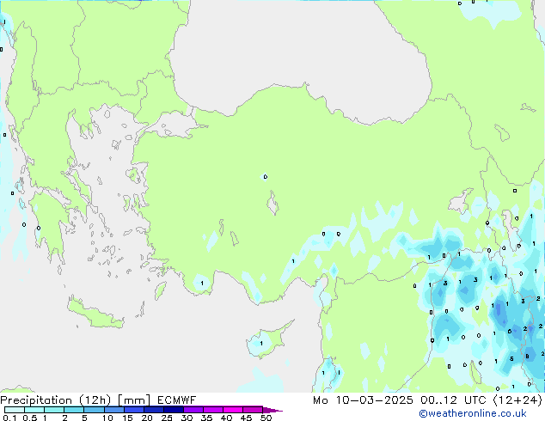
Task: Click the 10–15 mm legend swatch
Action: click(113, 410)
